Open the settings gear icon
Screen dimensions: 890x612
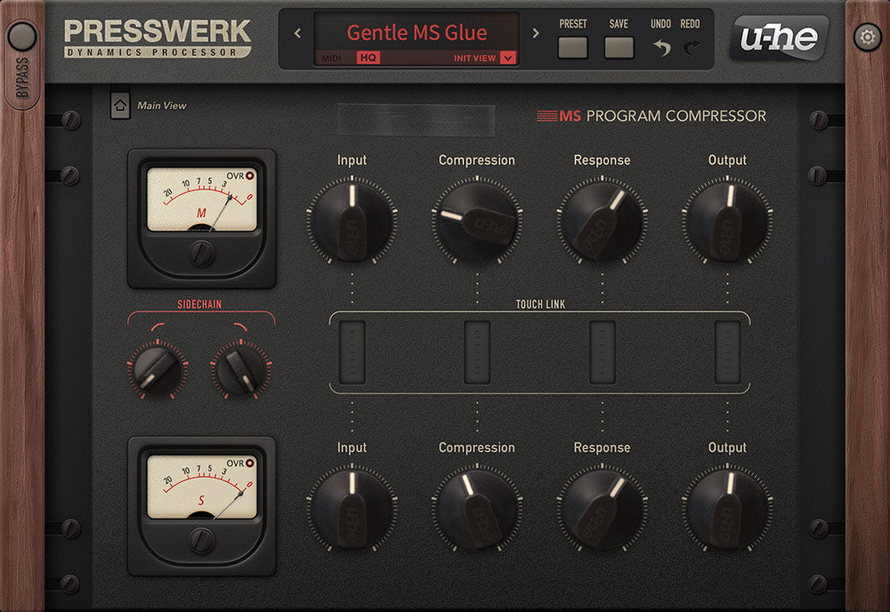pyautogui.click(x=866, y=36)
